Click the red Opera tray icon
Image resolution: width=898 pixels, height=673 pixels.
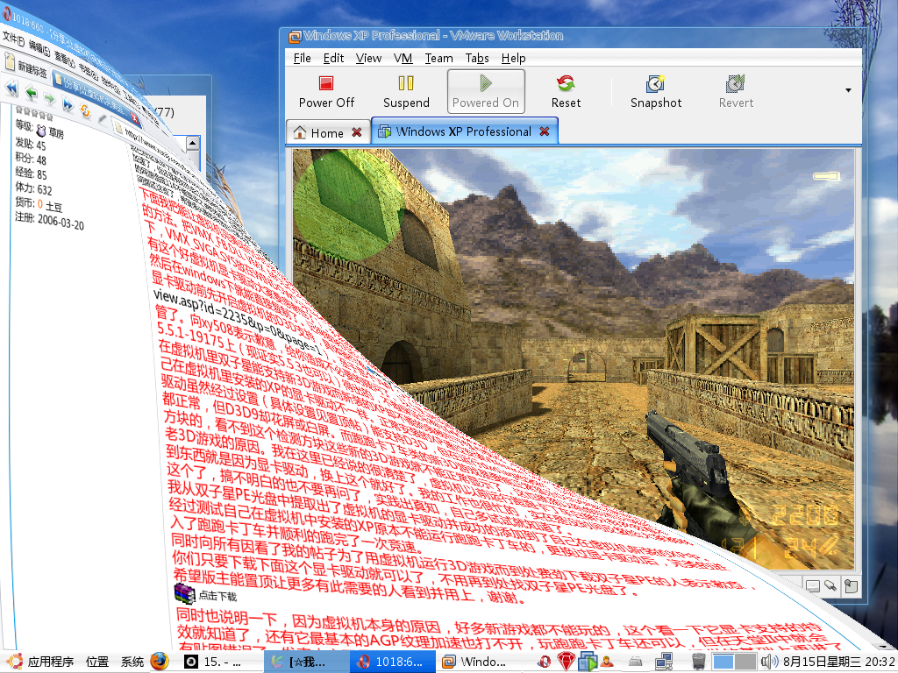coord(544,662)
